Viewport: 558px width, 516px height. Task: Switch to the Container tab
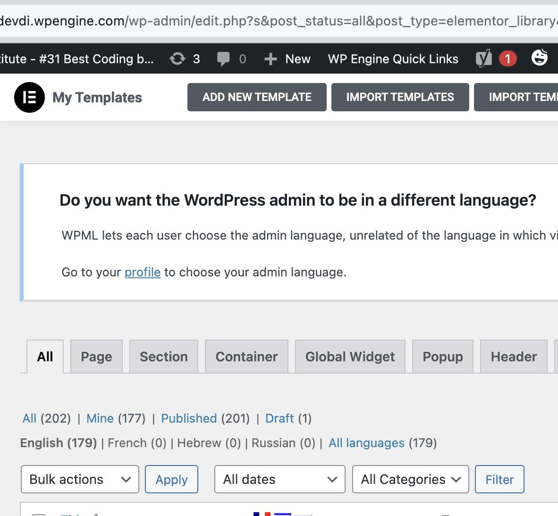pos(246,356)
